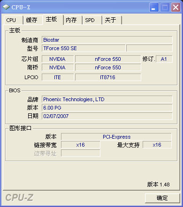The height and width of the screenshot is (207, 183).
Task: Click the 制造商 label
Action: click(x=30, y=40)
